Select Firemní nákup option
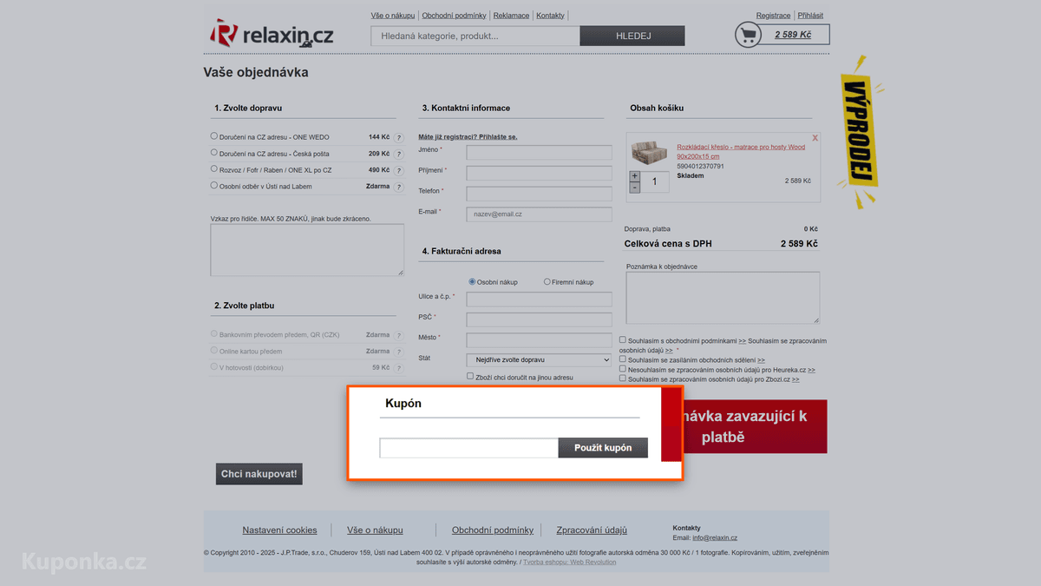 click(x=547, y=281)
